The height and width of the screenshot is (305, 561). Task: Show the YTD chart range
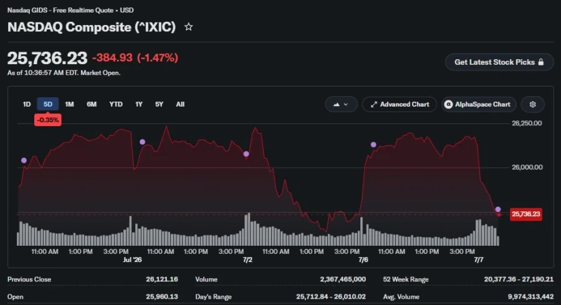pos(116,104)
